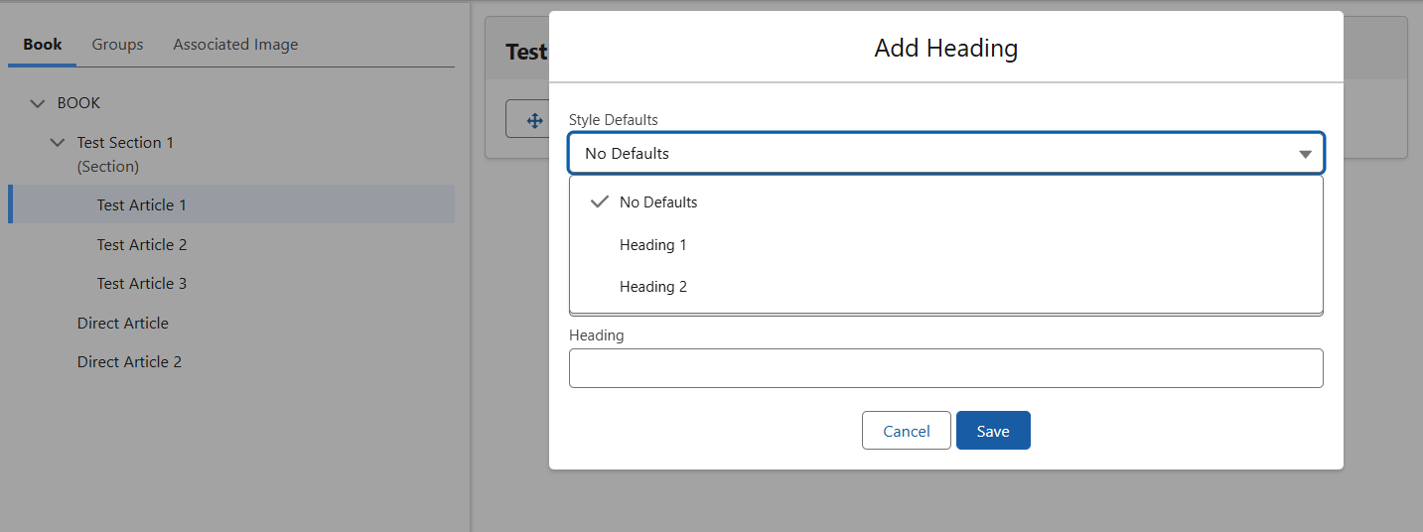Select the Test Section 1 label
The height and width of the screenshot is (532, 1423).
click(x=125, y=143)
